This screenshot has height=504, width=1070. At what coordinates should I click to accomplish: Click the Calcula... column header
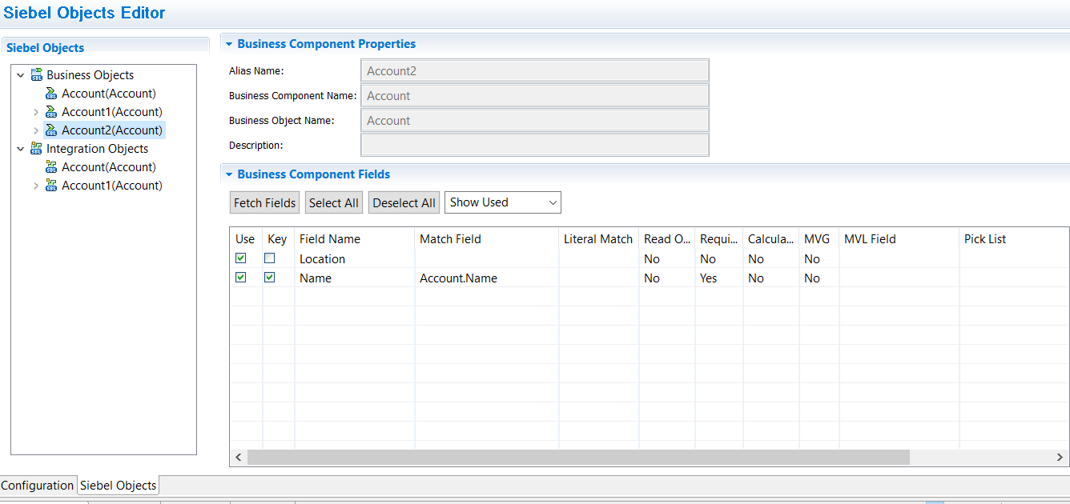[x=771, y=239]
